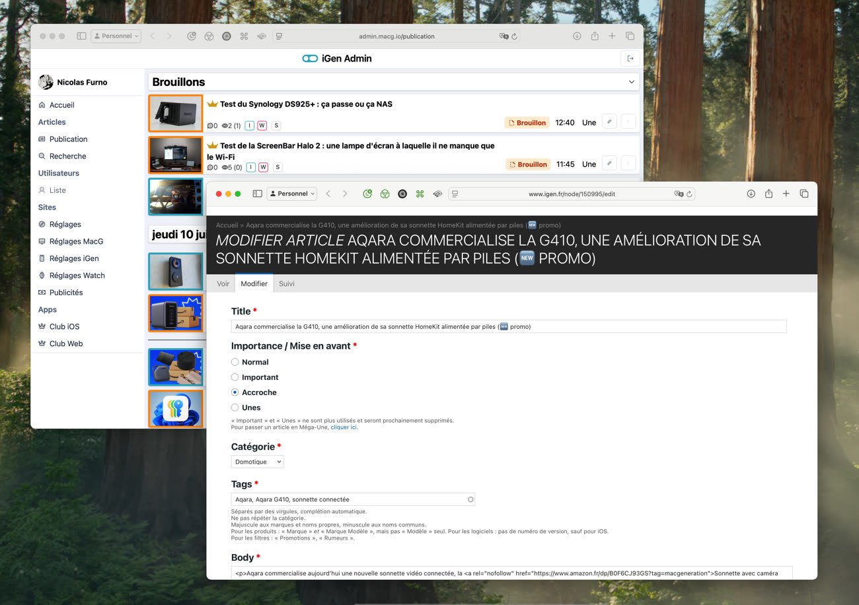This screenshot has width=859, height=605.
Task: Click Brouillon badge on ScreenBar draft row
Action: click(x=528, y=164)
